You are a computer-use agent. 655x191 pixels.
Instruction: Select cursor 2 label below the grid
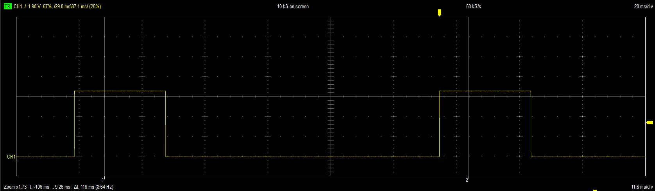tap(467, 180)
